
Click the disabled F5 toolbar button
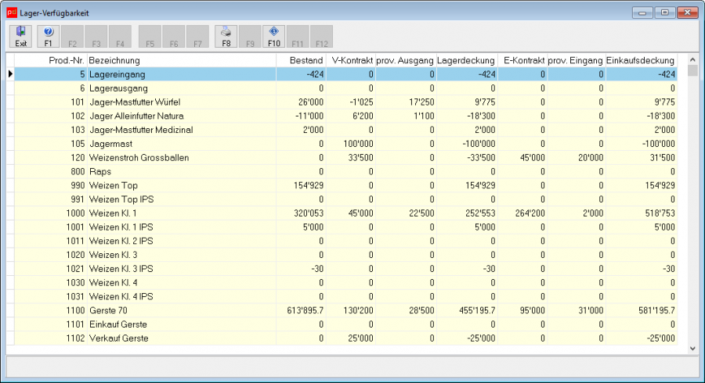(x=150, y=36)
